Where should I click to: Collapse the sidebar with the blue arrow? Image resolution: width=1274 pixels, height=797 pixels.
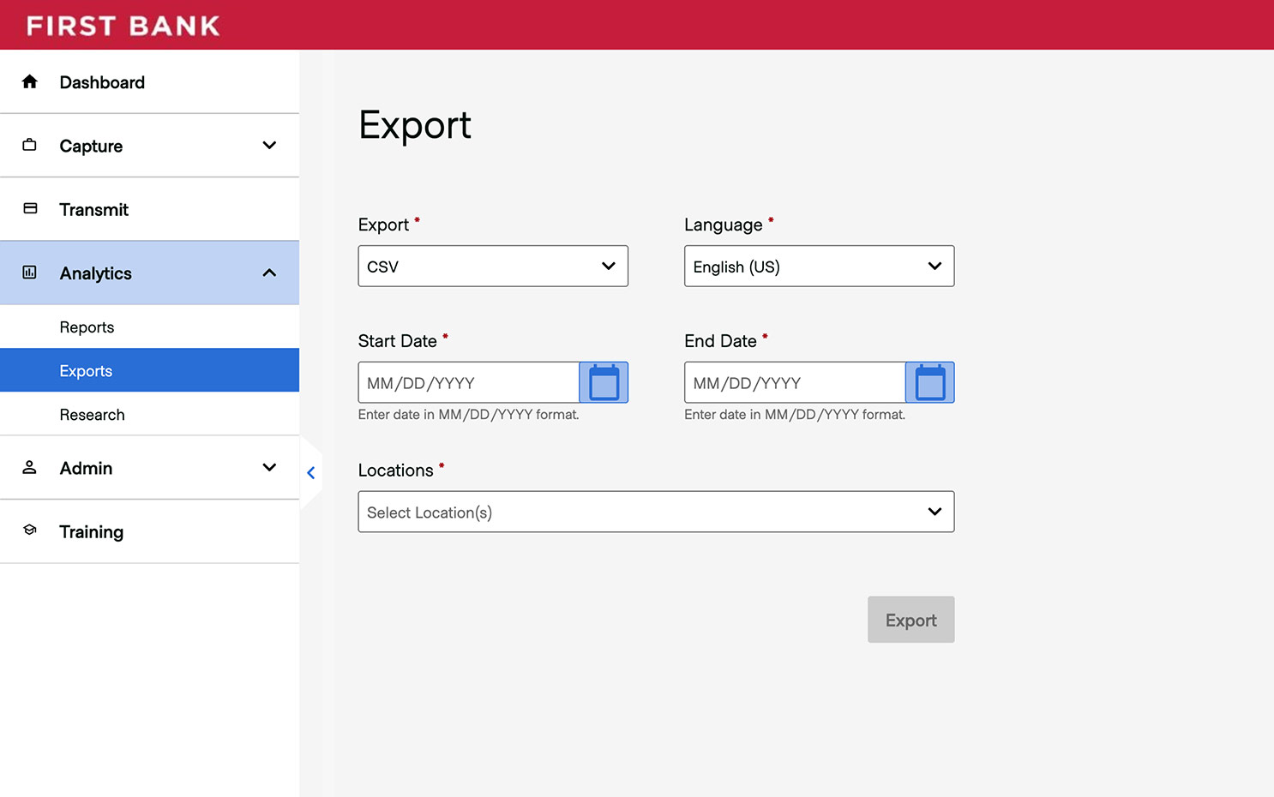click(311, 472)
